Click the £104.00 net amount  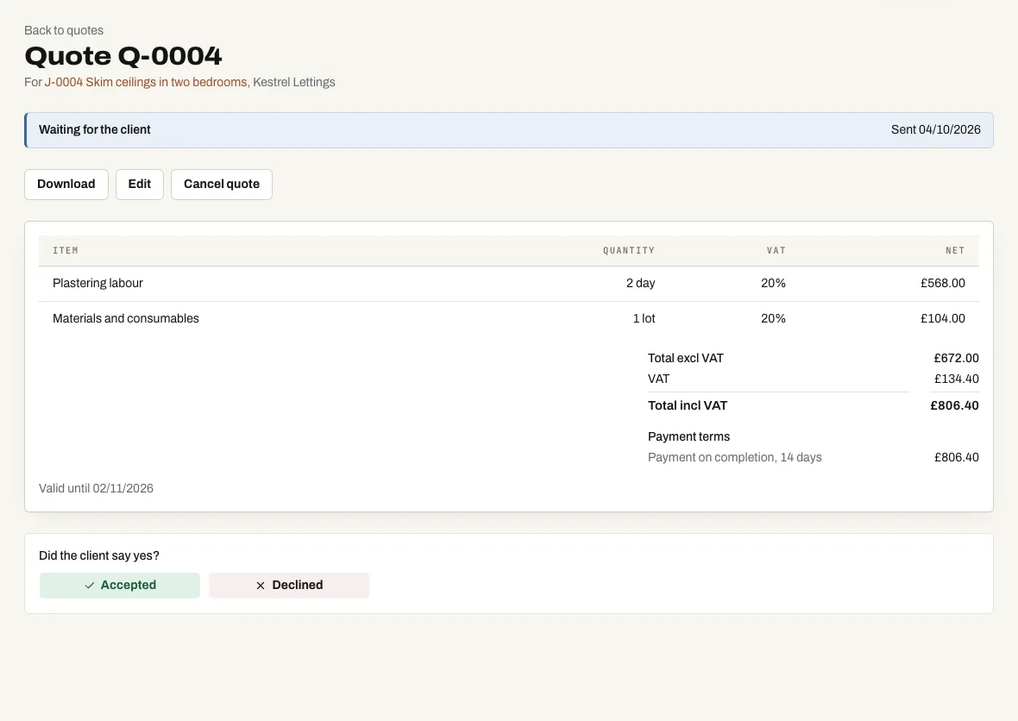(943, 318)
